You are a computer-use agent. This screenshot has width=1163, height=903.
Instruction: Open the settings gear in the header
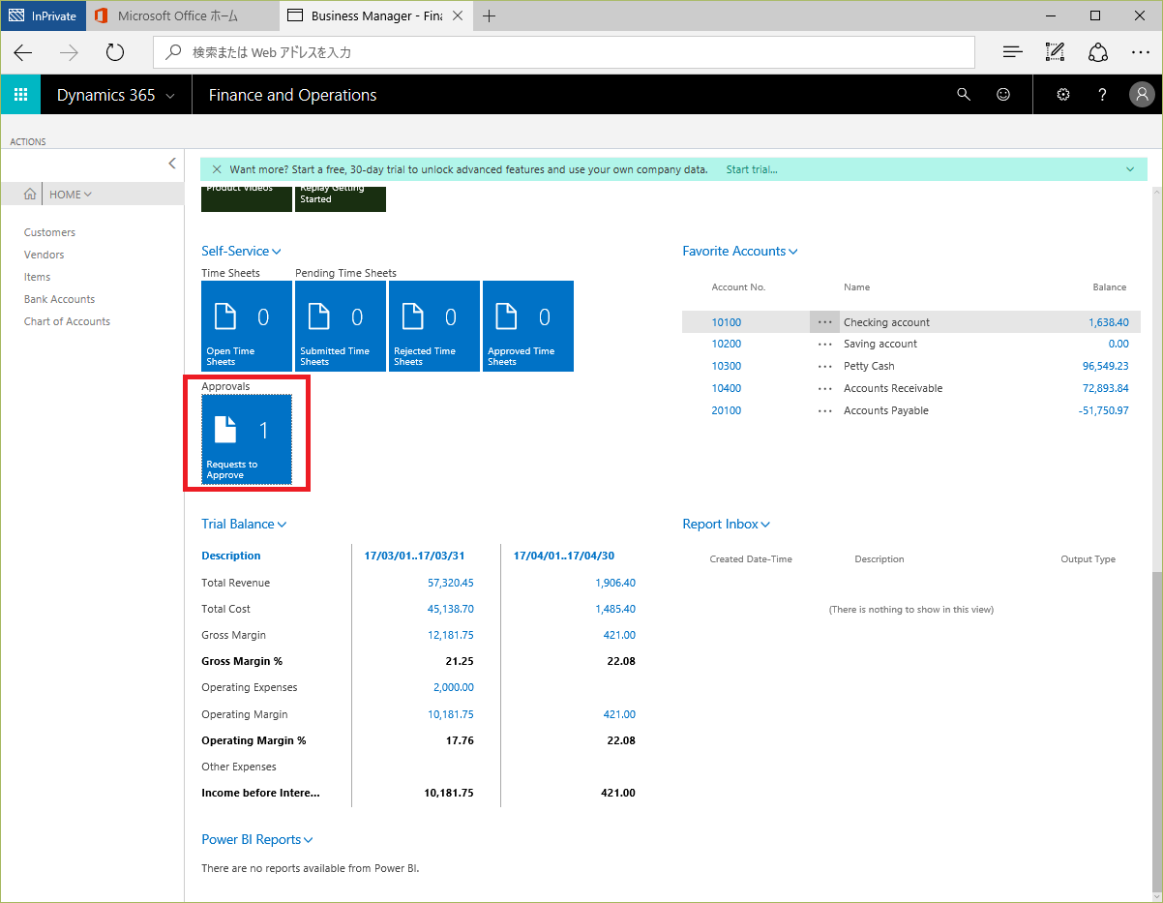1063,95
